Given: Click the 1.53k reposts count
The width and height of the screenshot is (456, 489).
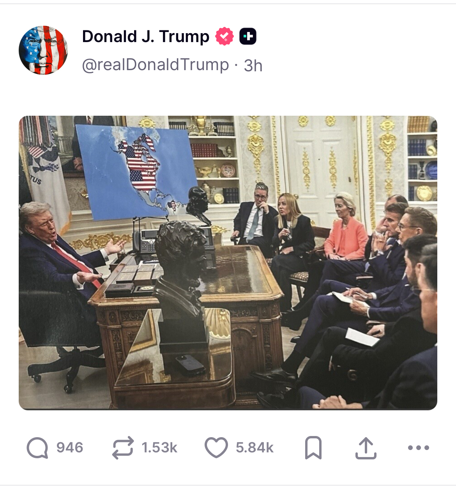Looking at the screenshot, I should pos(159,448).
